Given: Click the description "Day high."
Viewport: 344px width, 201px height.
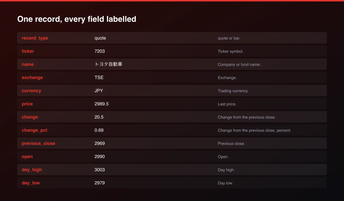Looking at the screenshot, I should (x=226, y=170).
